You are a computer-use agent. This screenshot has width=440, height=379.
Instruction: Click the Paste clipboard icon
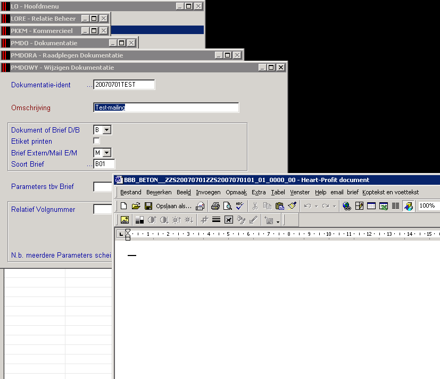click(x=279, y=206)
